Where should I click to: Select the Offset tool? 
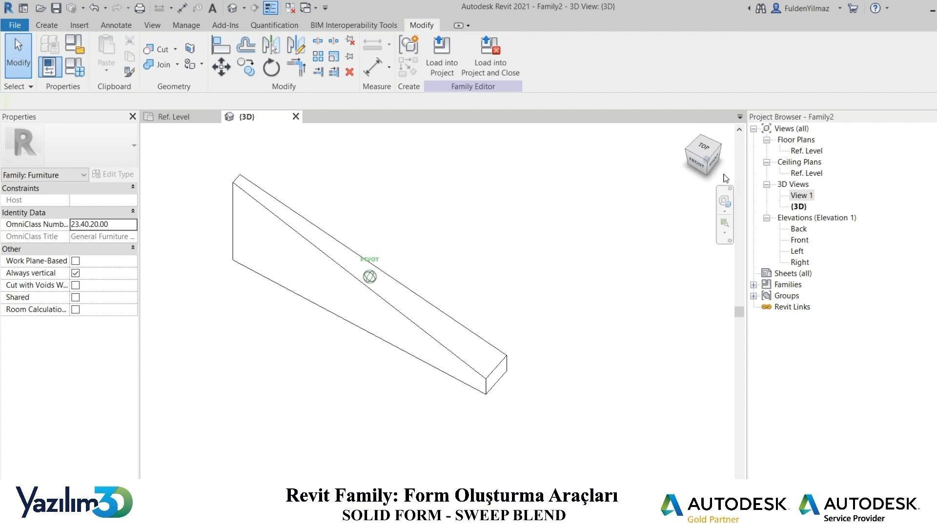245,45
